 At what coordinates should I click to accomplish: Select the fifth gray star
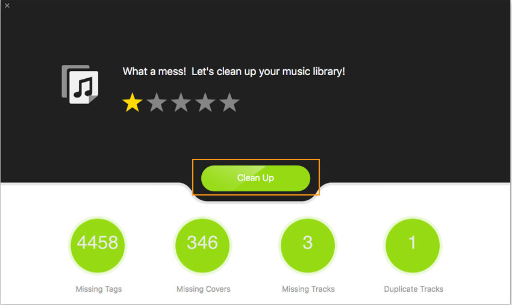click(x=229, y=102)
